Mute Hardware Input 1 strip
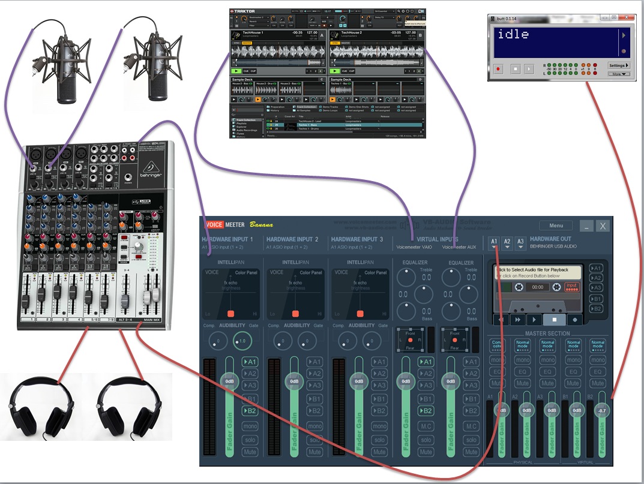Screen dimensions: 644x484 click(x=250, y=452)
